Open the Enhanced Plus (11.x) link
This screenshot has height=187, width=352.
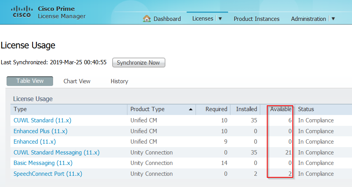(40, 131)
